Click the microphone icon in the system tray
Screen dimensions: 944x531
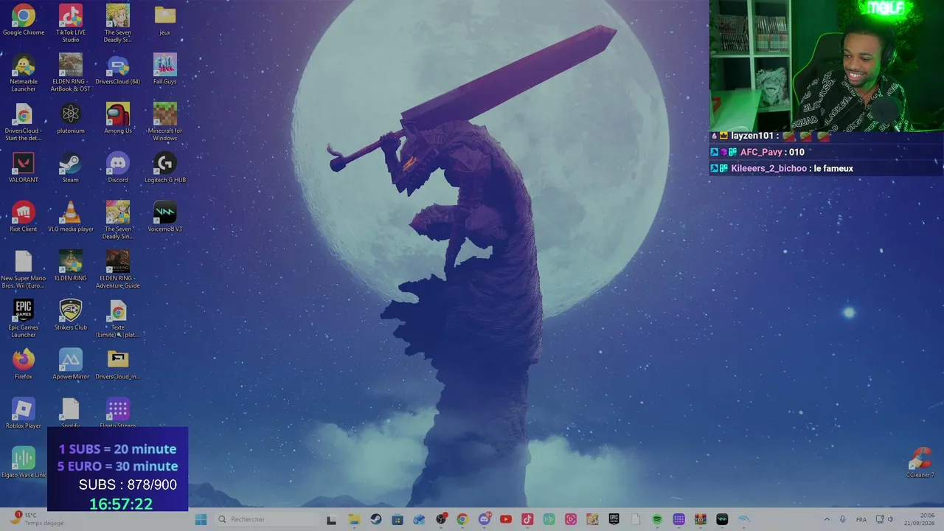[843, 519]
